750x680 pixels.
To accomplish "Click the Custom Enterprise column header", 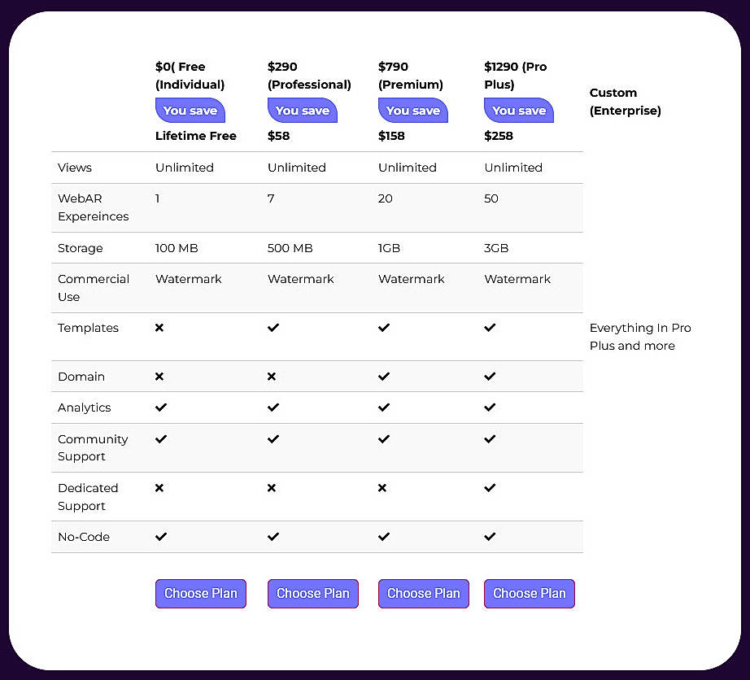I will [x=625, y=102].
